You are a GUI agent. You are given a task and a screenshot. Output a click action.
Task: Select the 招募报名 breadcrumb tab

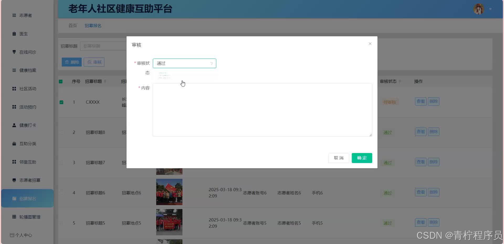93,26
